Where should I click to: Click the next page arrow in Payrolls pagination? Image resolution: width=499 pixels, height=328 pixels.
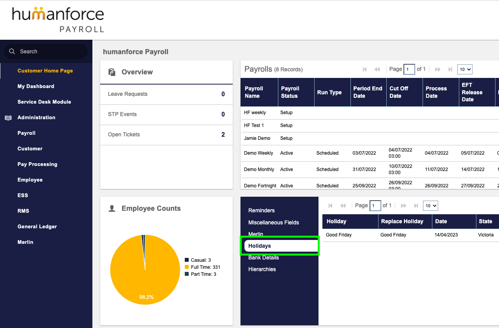437,69
